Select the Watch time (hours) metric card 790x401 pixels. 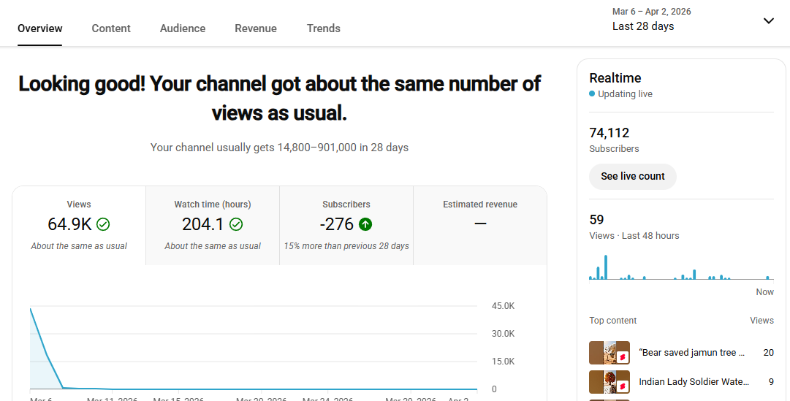[x=213, y=225]
